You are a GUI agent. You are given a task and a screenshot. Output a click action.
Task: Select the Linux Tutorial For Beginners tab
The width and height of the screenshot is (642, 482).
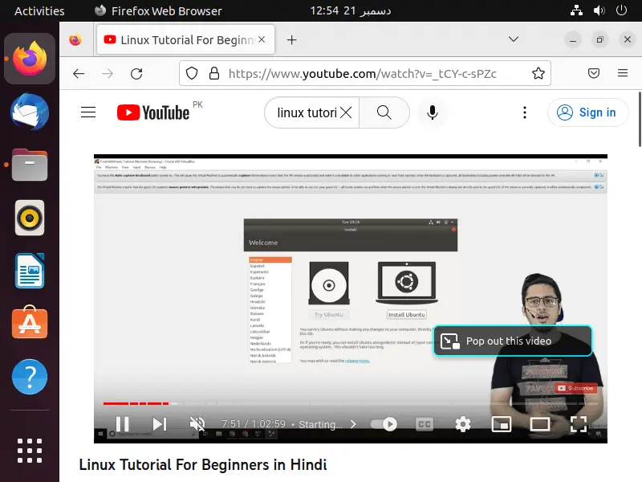click(185, 39)
